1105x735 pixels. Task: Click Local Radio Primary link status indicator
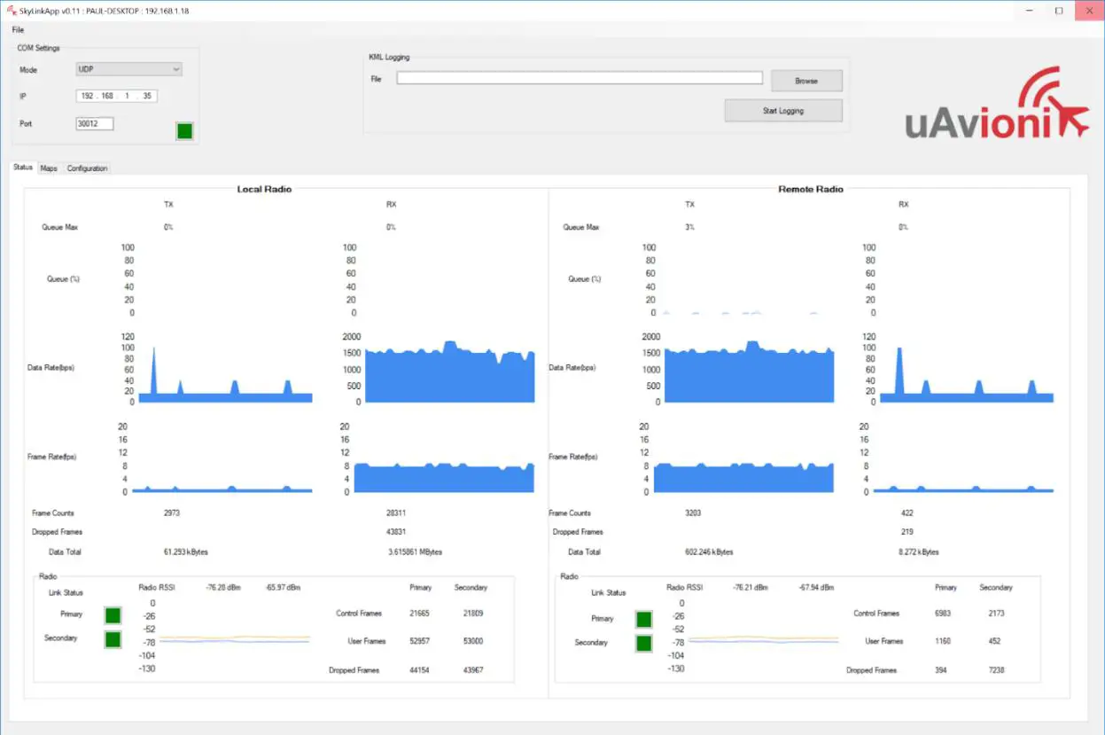(x=113, y=615)
